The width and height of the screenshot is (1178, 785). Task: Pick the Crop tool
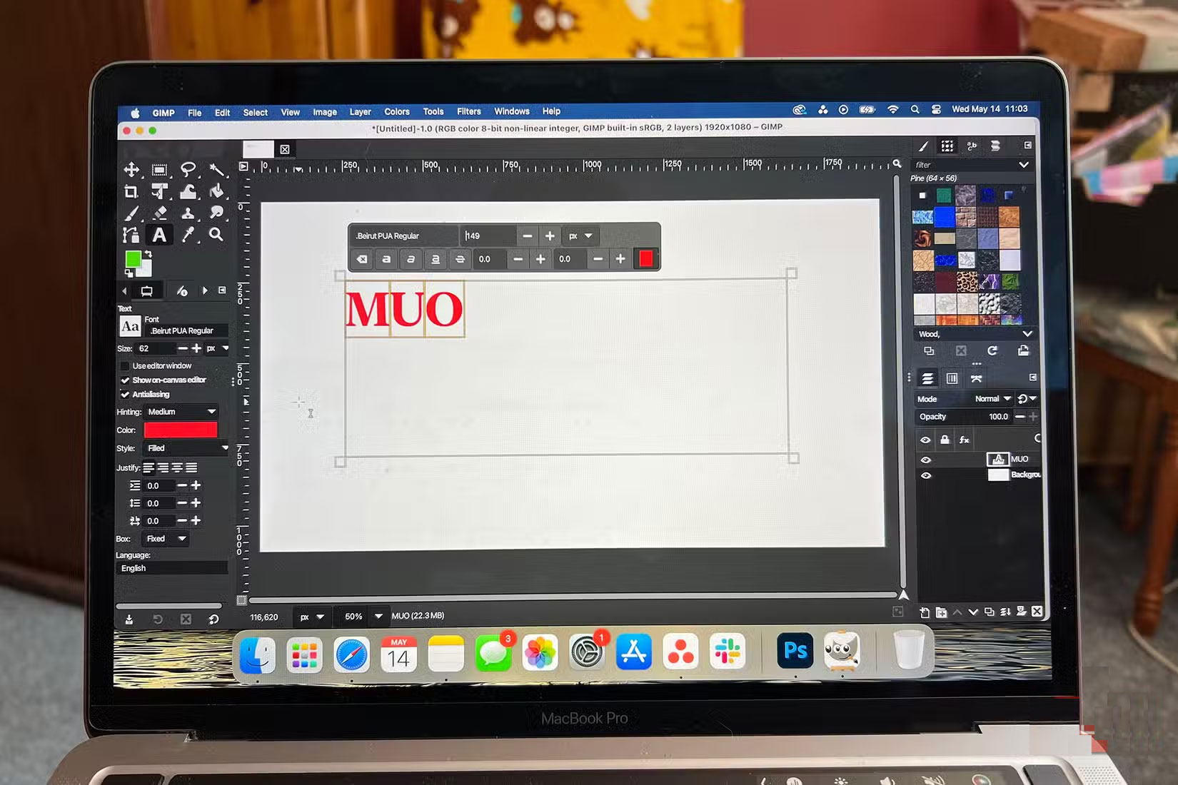(x=131, y=191)
